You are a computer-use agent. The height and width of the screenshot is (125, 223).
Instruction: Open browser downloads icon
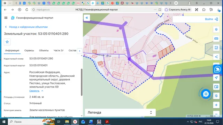click(218, 10)
